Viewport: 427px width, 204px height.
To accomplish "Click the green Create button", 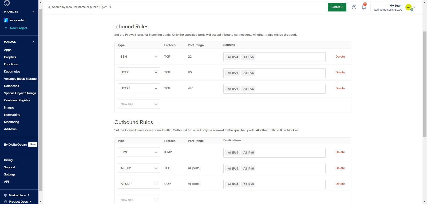I will tap(337, 7).
